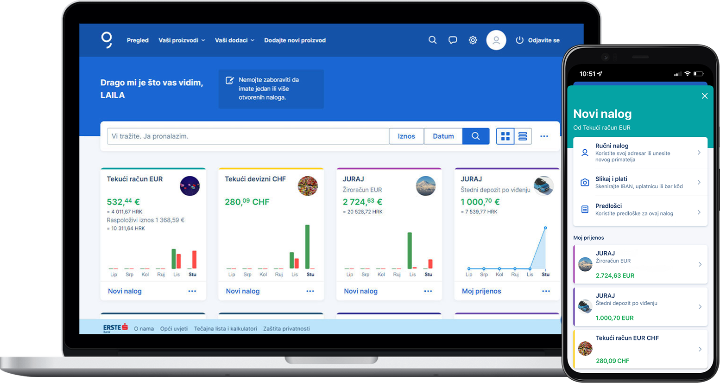Open settings gear icon in header
The width and height of the screenshot is (720, 383).
473,40
